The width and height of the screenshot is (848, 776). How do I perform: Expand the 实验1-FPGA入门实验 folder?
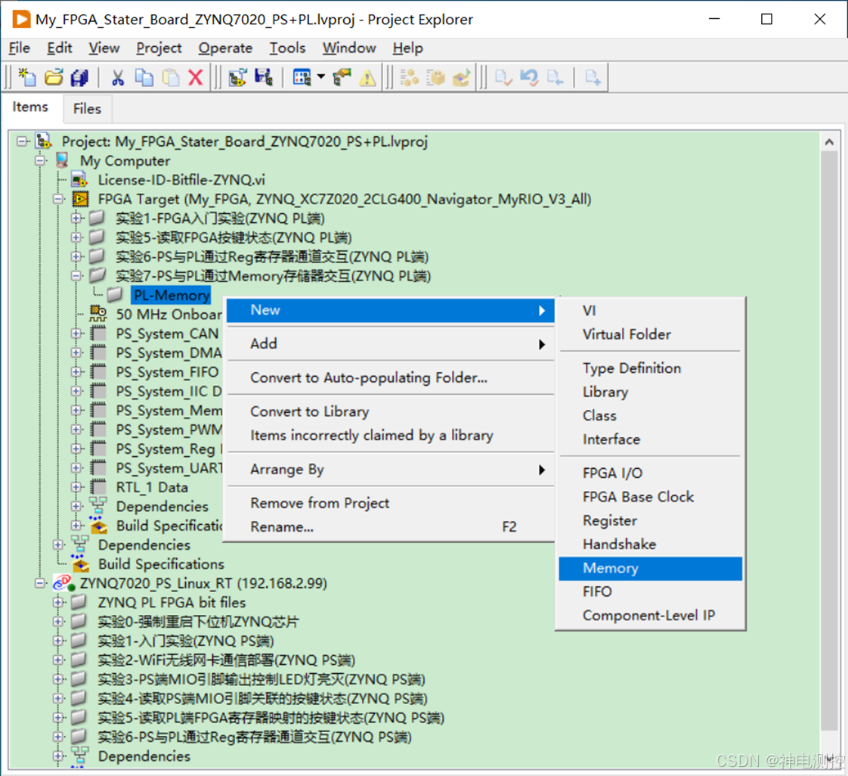coord(76,218)
